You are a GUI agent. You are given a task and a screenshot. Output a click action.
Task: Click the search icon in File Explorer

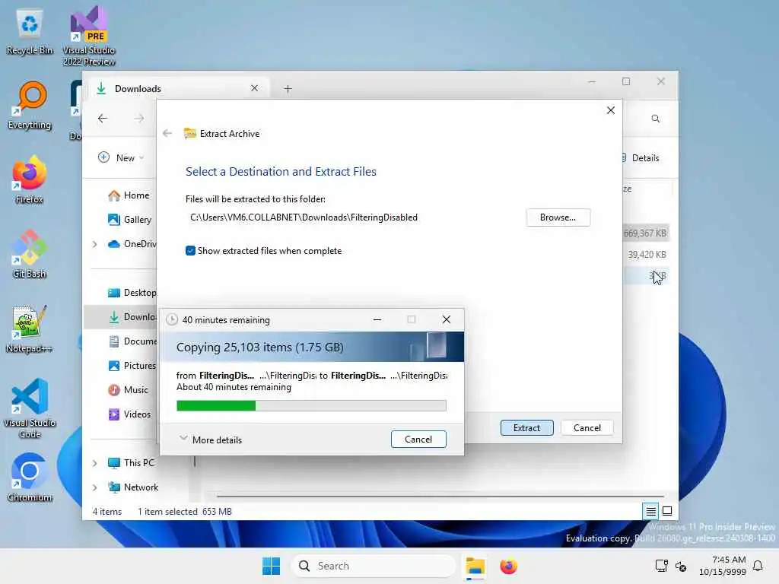655,119
